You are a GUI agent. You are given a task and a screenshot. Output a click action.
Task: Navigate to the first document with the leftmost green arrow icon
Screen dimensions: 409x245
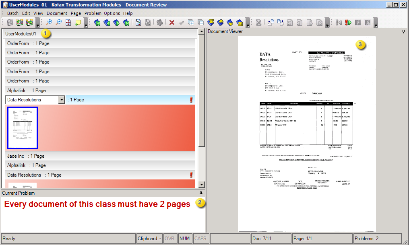(97, 23)
